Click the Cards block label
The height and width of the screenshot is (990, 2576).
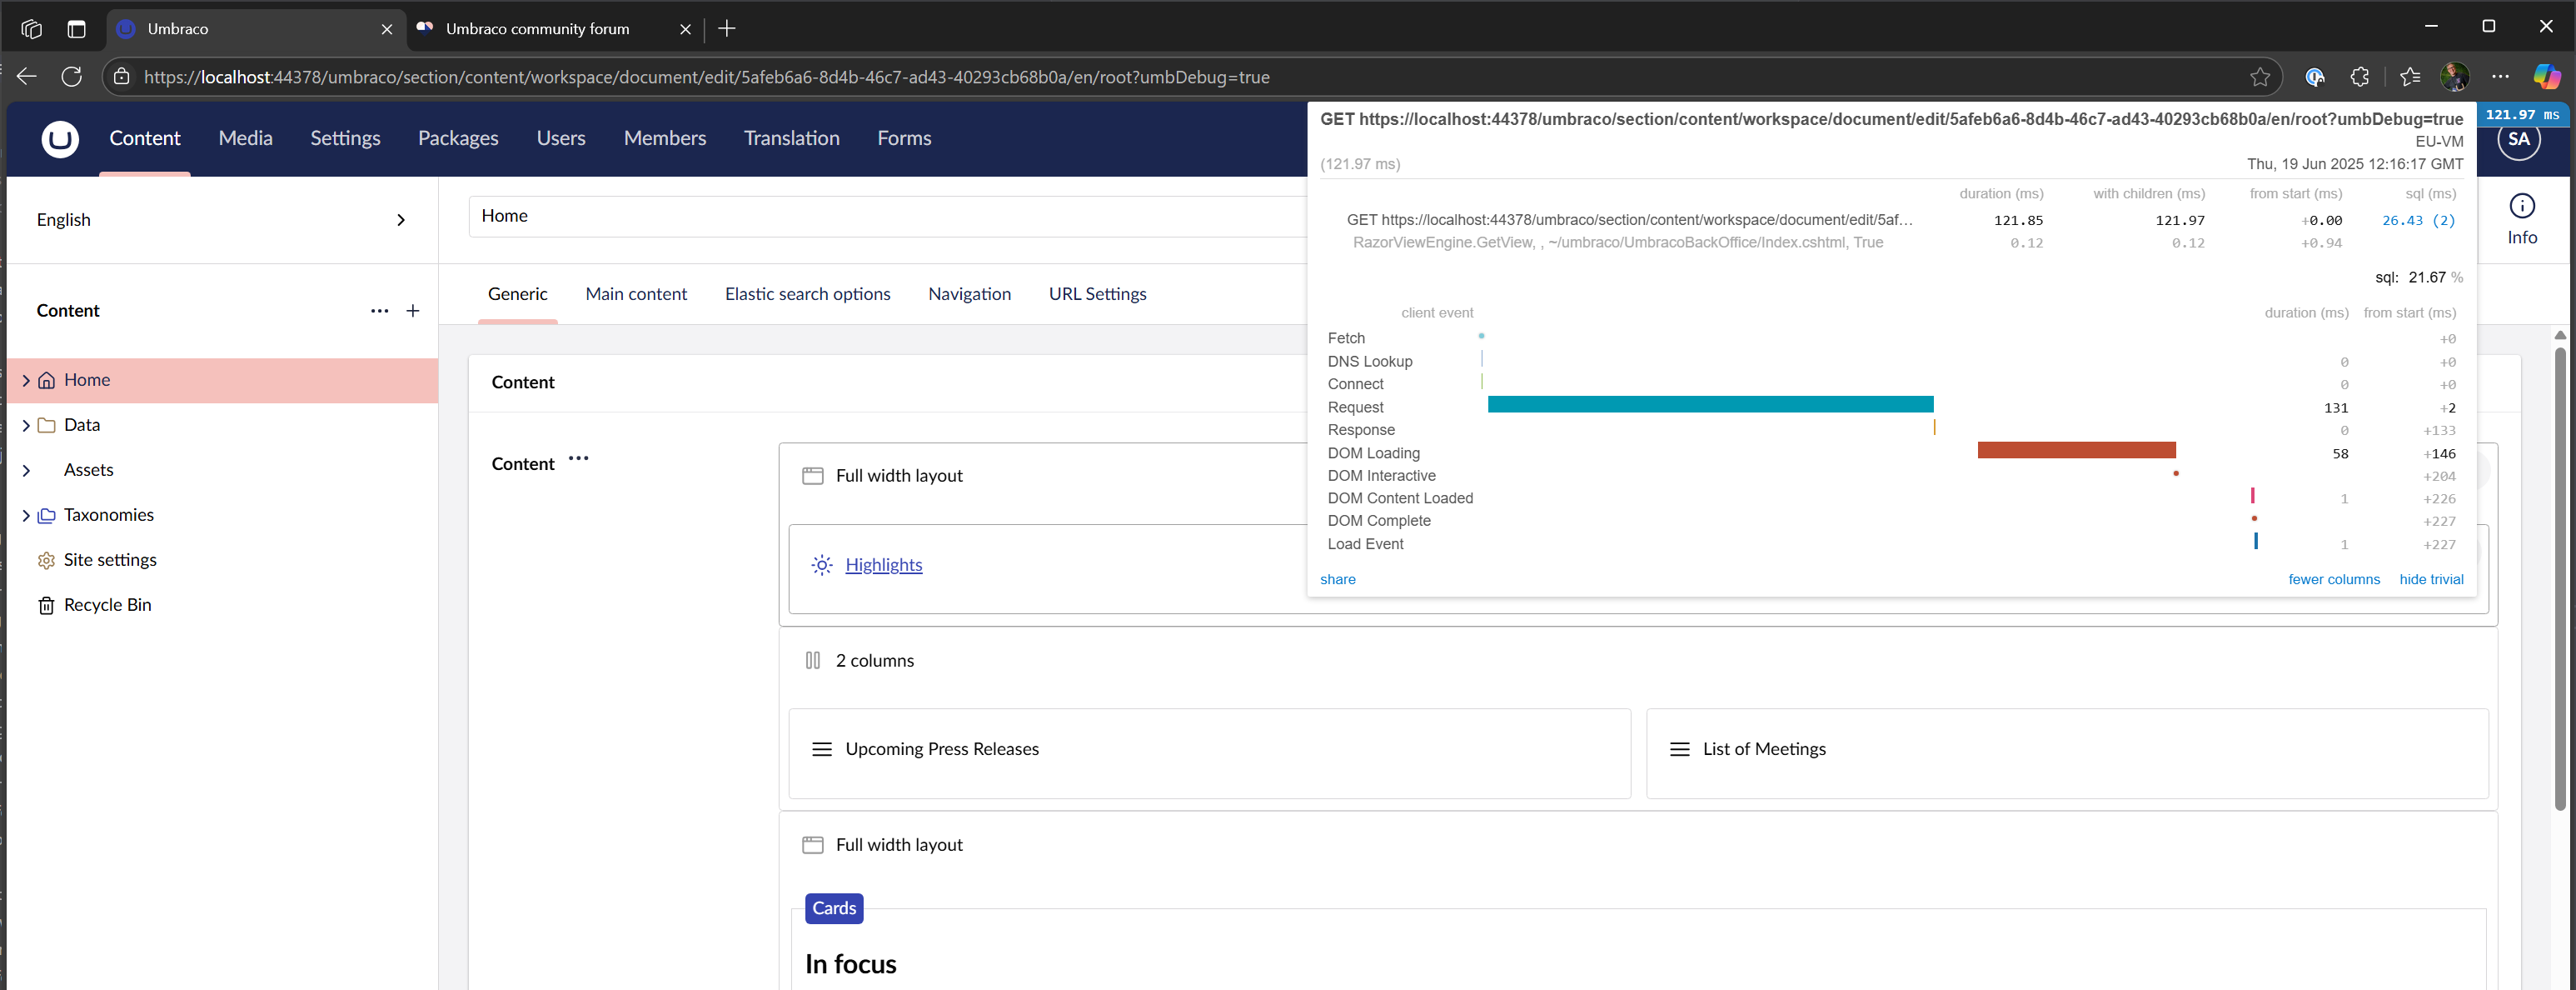click(x=834, y=909)
